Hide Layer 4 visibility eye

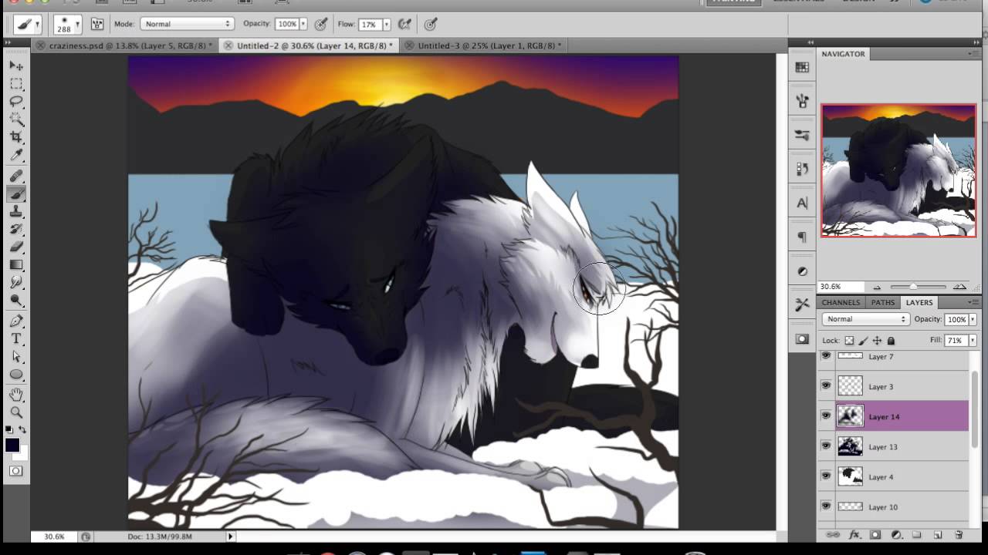point(826,476)
